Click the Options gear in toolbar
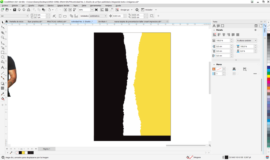270x160 pixels. pyautogui.click(x=137, y=10)
